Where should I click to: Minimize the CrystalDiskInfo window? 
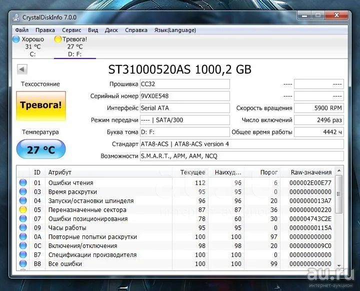pyautogui.click(x=304, y=15)
